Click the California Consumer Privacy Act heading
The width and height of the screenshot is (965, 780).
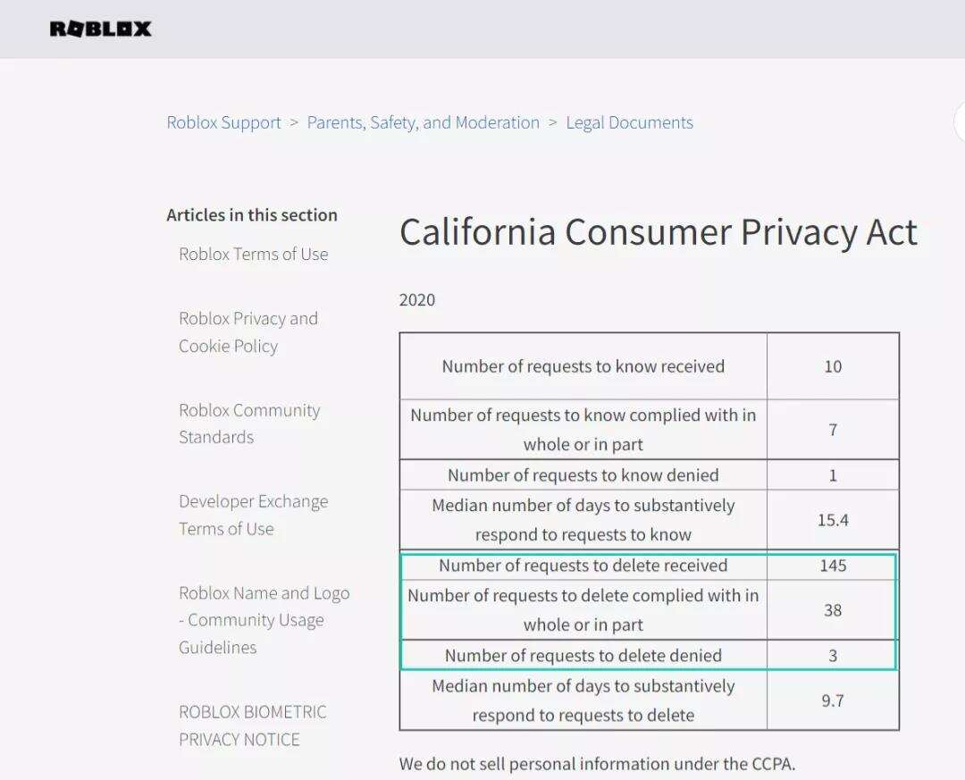click(658, 232)
